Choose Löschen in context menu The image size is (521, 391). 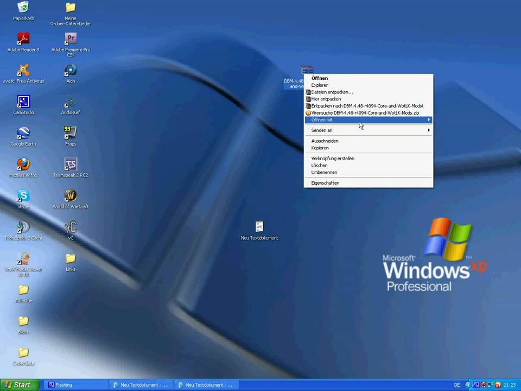click(x=368, y=166)
